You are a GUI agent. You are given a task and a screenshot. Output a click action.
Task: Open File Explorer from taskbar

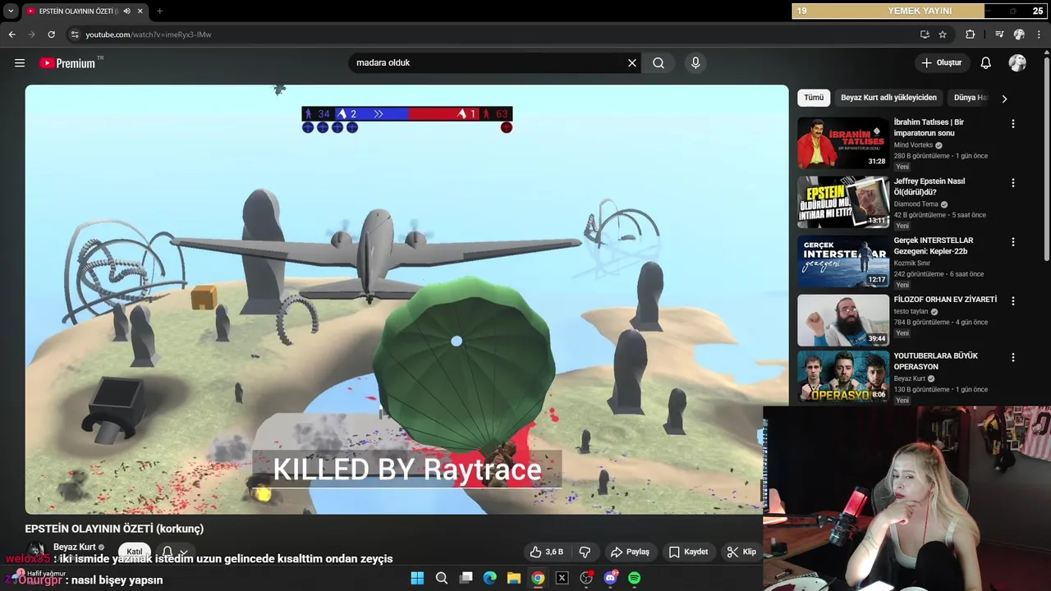[x=514, y=578]
